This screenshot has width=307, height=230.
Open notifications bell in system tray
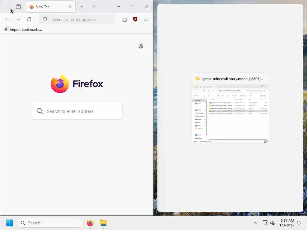[299, 223]
